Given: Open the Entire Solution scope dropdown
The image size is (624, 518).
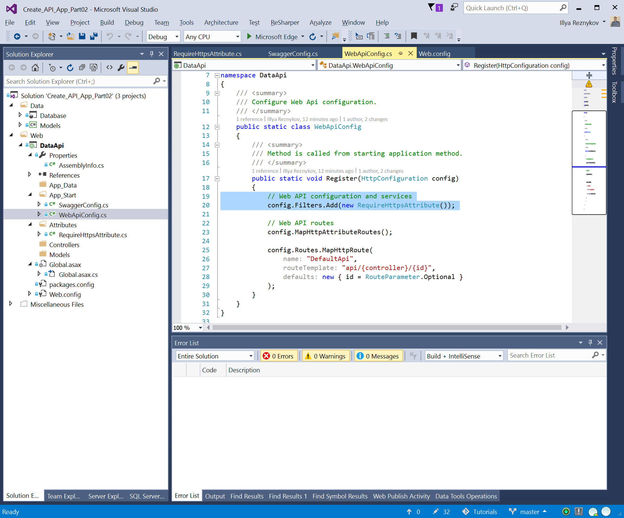Looking at the screenshot, I should click(215, 356).
